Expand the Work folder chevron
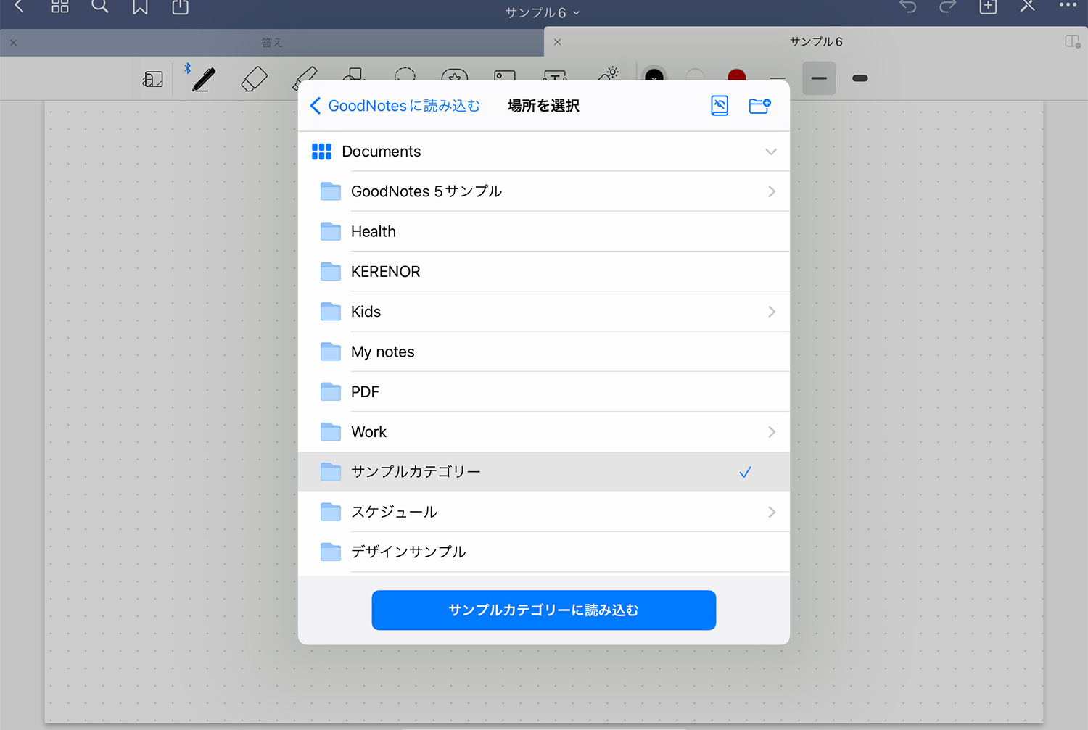 coord(772,432)
